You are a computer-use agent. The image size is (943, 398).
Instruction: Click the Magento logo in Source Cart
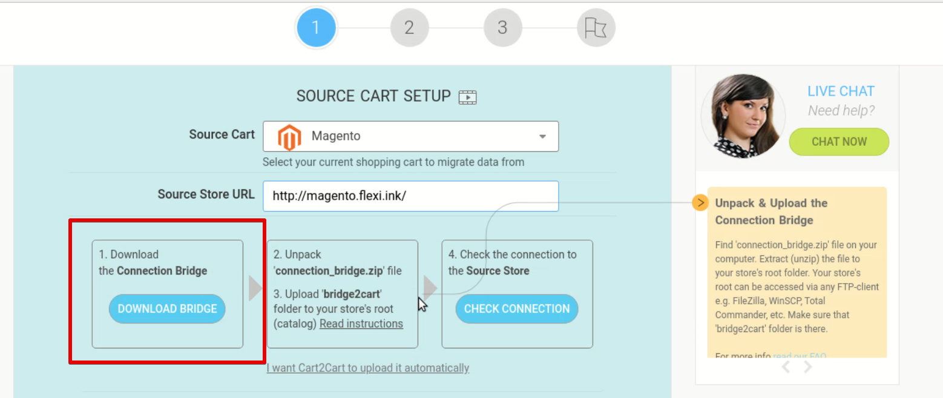(x=289, y=137)
